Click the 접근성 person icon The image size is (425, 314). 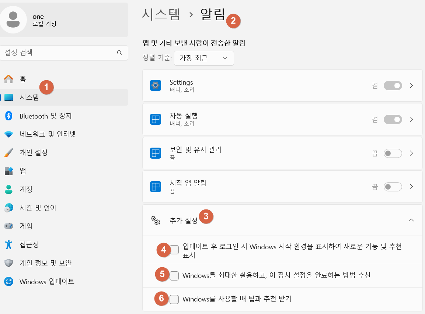8,244
